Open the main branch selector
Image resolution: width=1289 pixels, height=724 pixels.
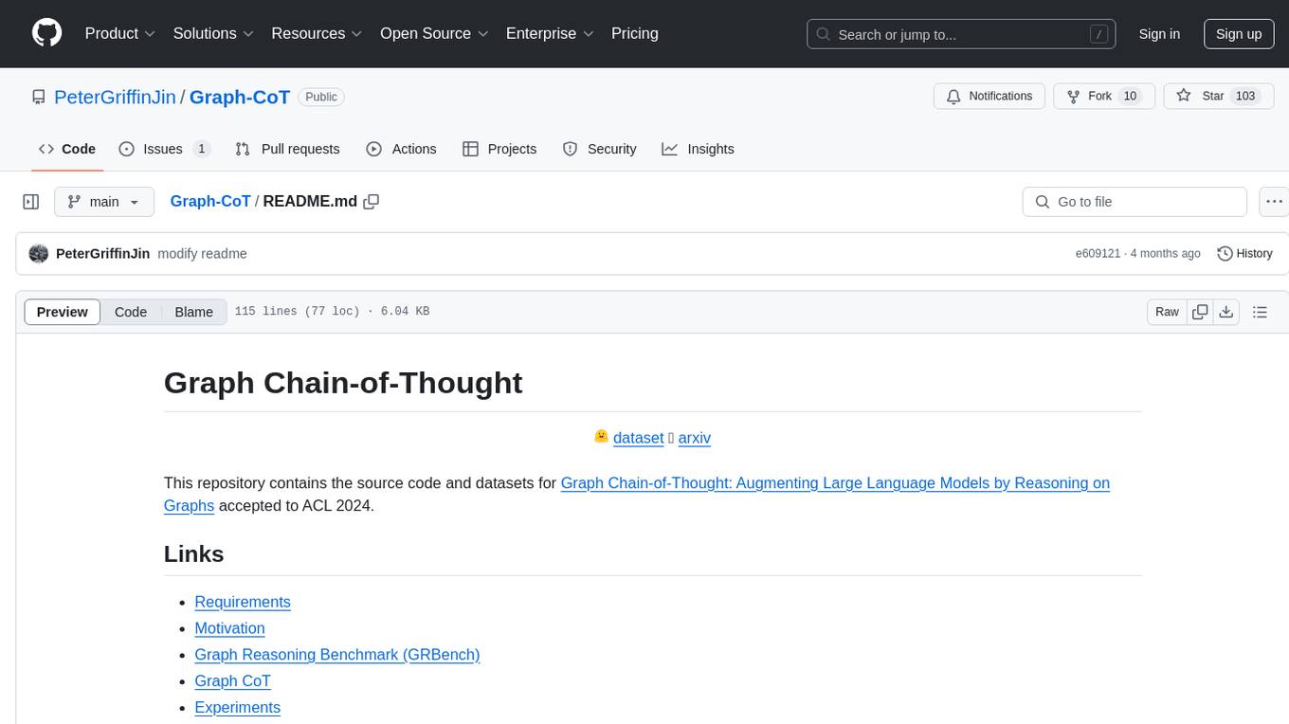[103, 202]
